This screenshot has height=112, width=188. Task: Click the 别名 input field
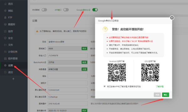[x=68, y=42]
